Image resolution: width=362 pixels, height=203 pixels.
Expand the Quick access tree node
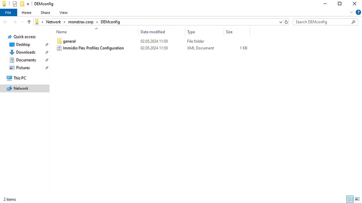[4, 37]
